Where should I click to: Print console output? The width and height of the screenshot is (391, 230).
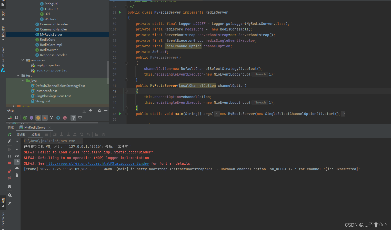pyautogui.click(x=17, y=169)
